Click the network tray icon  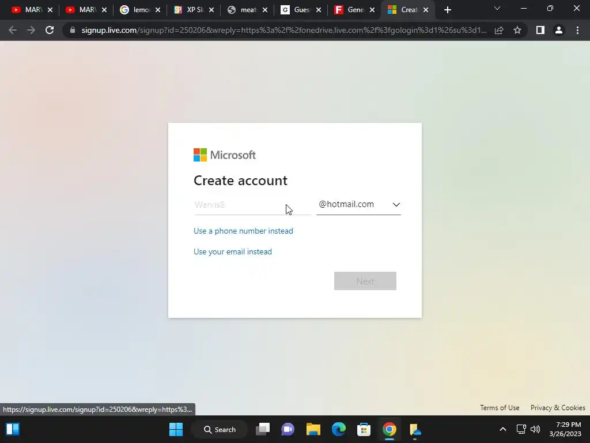(521, 429)
